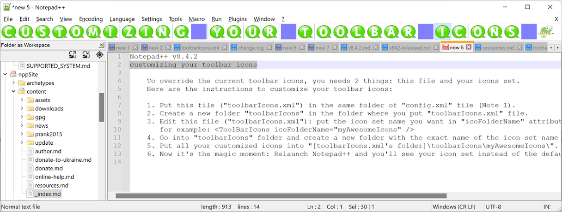Expand the downloads folder
This screenshot has width=562, height=212.
(x=22, y=108)
